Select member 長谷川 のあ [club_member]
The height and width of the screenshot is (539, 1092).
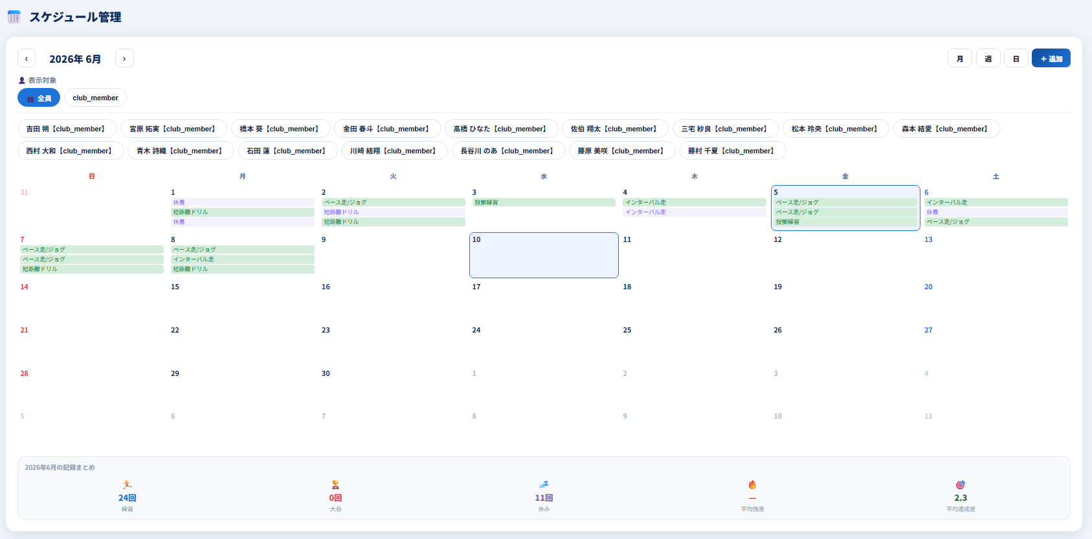[509, 151]
